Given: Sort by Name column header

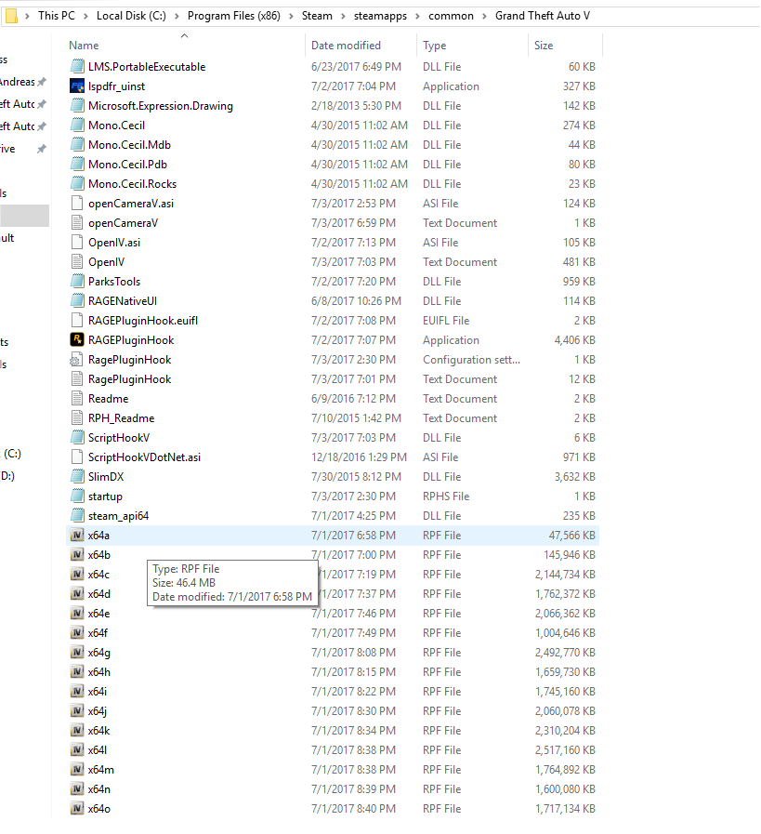Looking at the screenshot, I should tap(84, 46).
